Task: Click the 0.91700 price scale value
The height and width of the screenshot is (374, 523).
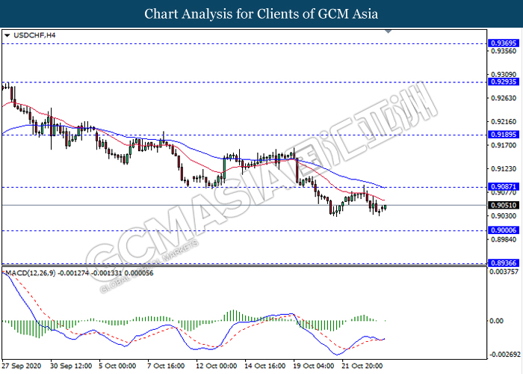Action: pos(504,145)
